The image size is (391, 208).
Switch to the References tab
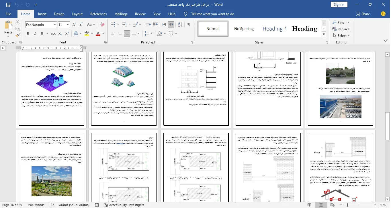[98, 14]
